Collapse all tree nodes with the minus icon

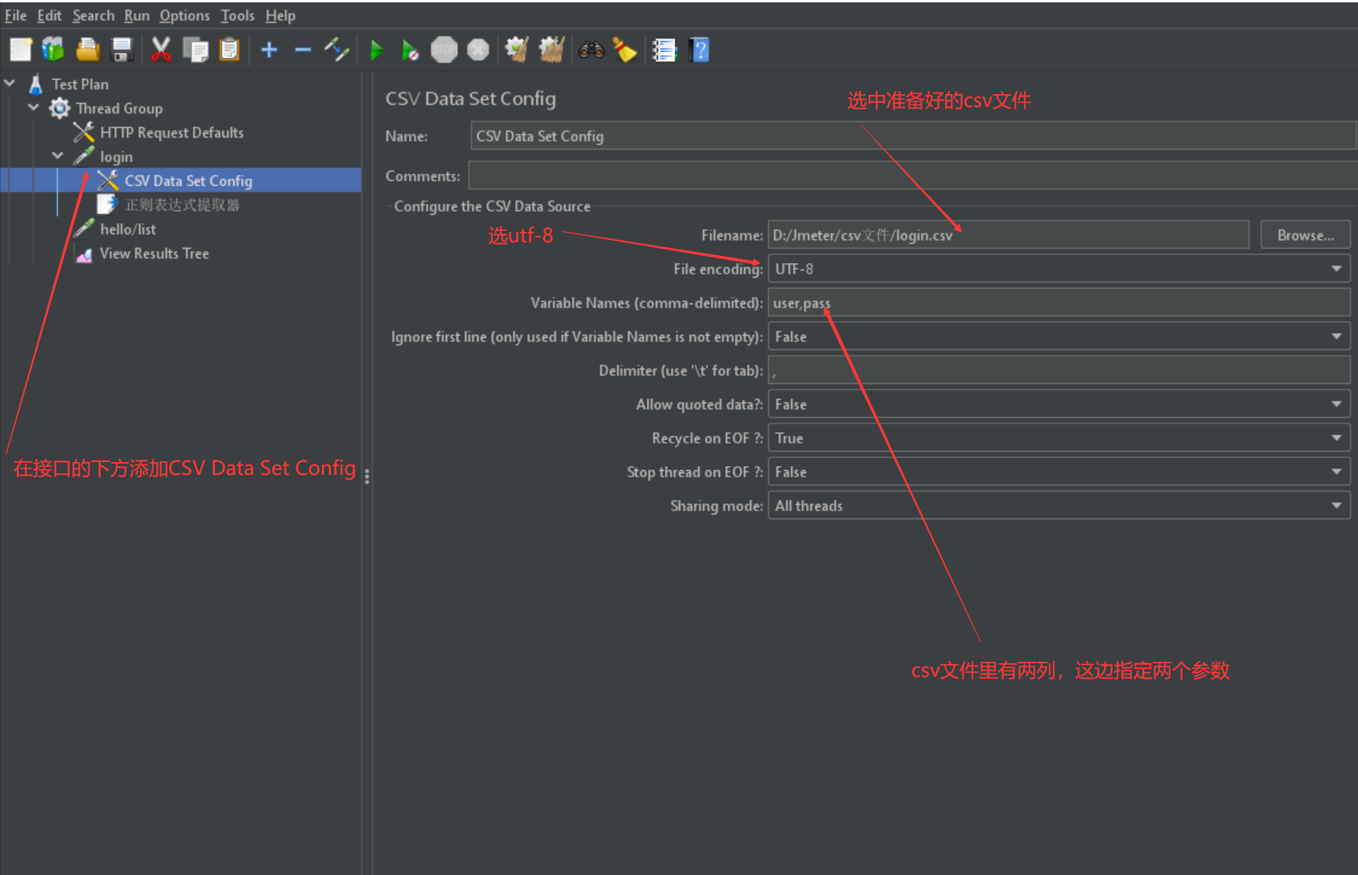click(x=303, y=50)
